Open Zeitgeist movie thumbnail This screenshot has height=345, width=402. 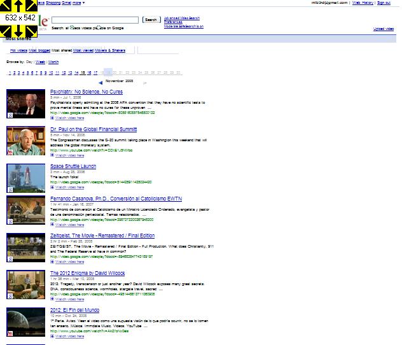25,248
